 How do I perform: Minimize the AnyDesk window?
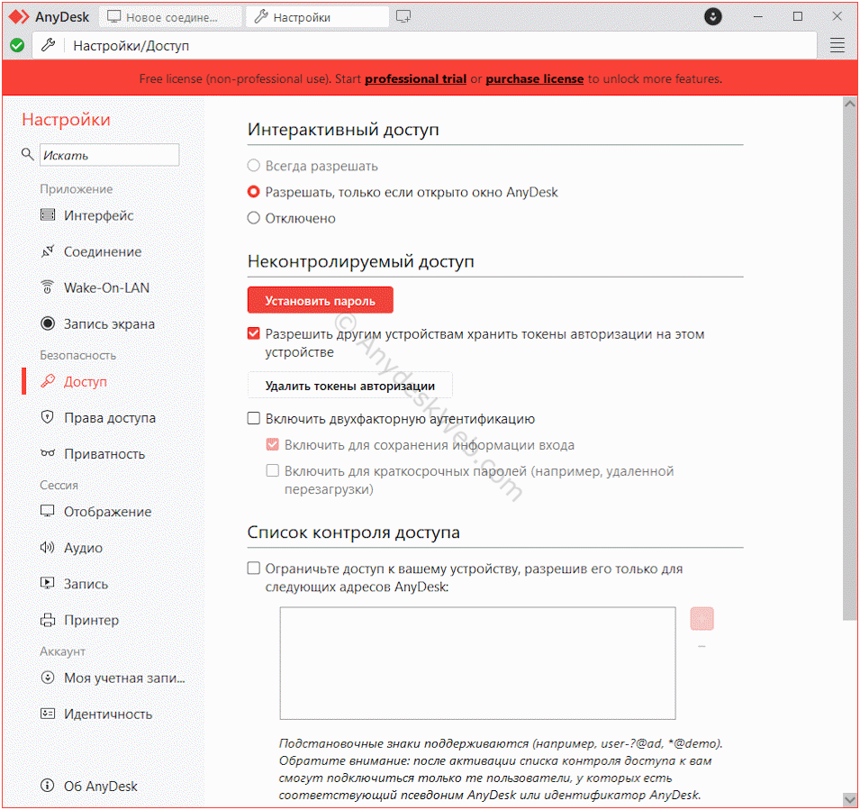pos(758,16)
